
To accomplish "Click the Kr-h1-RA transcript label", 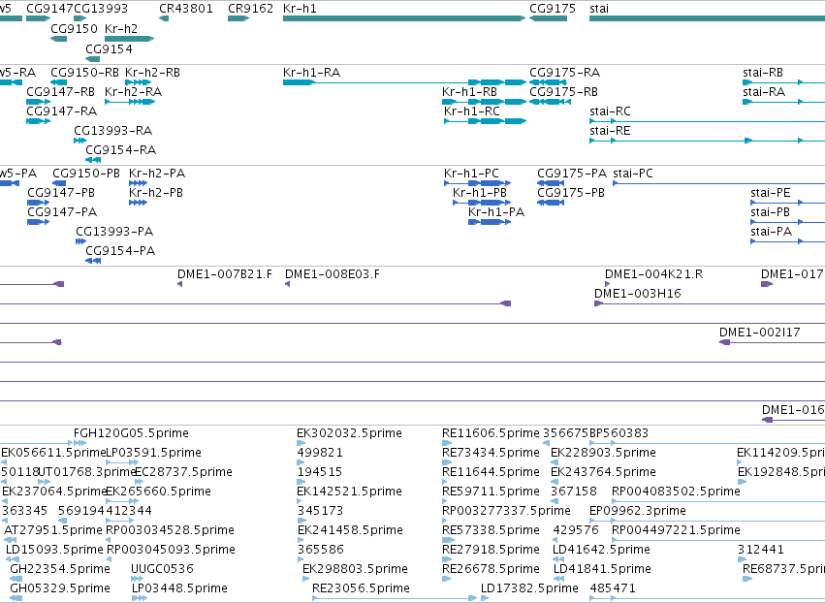I will [x=311, y=72].
